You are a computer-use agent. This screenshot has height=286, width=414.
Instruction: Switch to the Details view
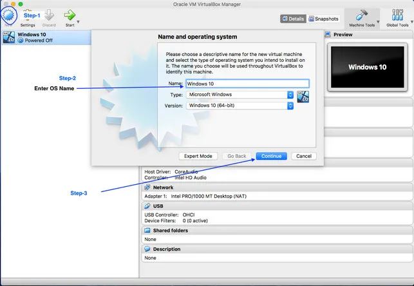click(293, 19)
